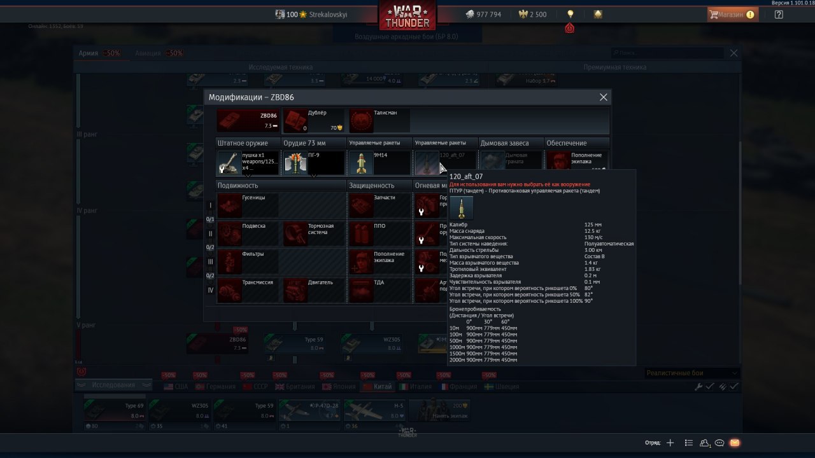Click the Гусеницы tracks modification
Image resolution: width=815 pixels, height=458 pixels.
click(x=248, y=205)
